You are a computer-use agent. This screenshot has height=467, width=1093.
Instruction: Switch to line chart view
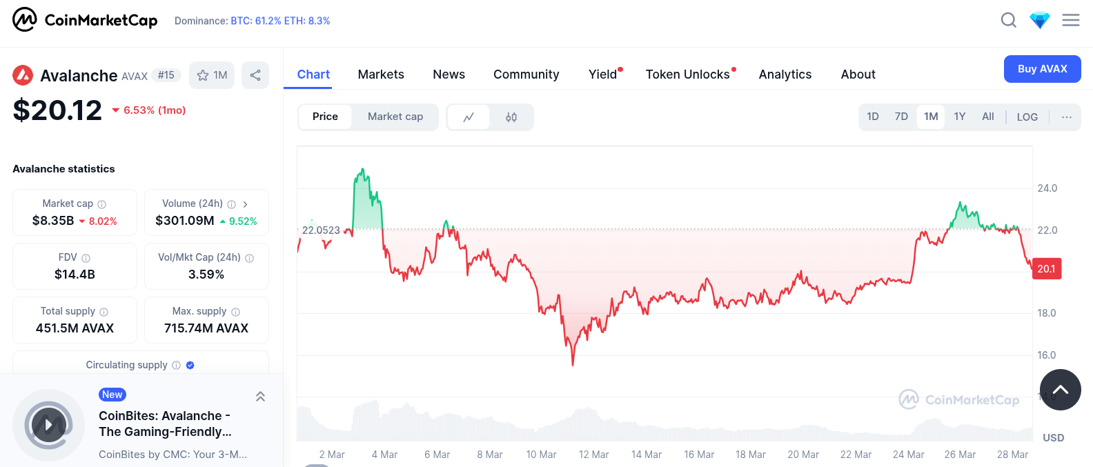tap(469, 117)
